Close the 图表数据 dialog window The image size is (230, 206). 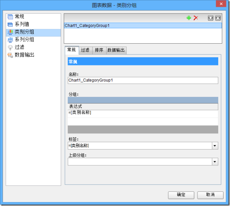click(221, 4)
